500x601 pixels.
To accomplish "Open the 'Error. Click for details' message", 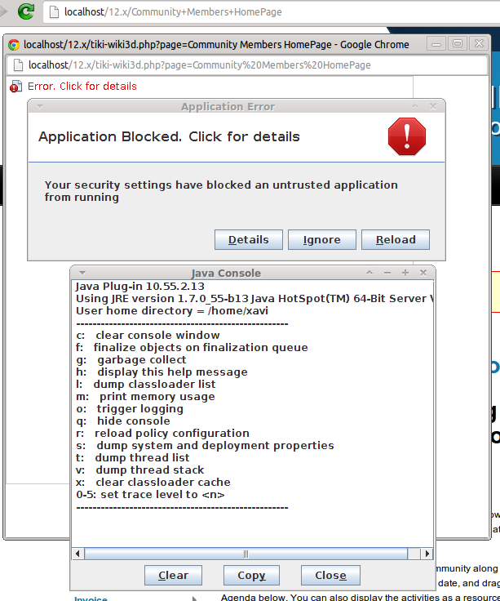I will tap(82, 87).
